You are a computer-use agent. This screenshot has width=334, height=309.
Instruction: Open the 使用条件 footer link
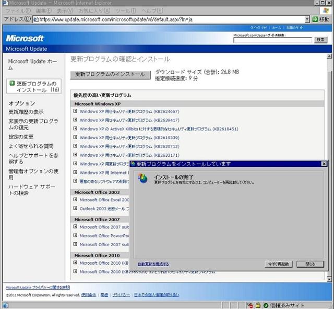coord(89,295)
